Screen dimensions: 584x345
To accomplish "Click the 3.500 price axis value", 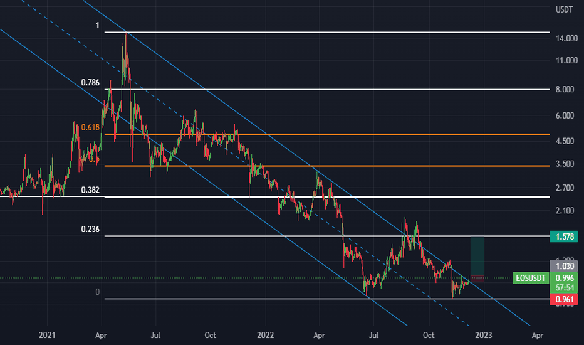I will pyautogui.click(x=565, y=164).
